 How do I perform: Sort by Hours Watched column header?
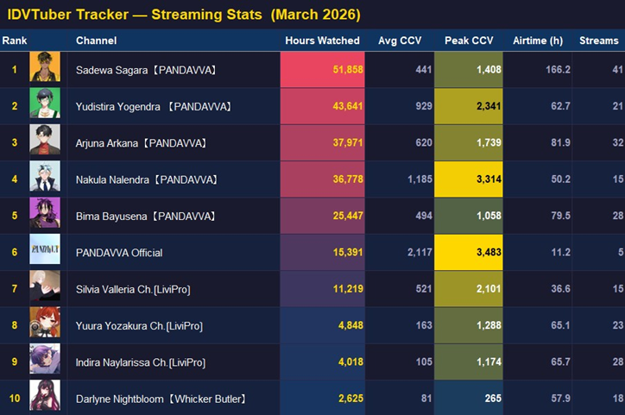coord(322,41)
